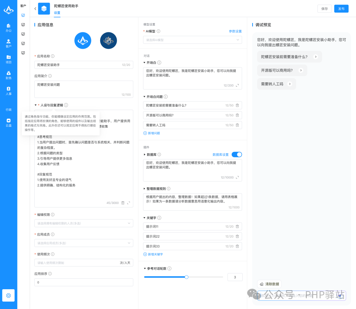
Task: Click the fifth chart item under 客户 submenu
Action: pos(23,53)
